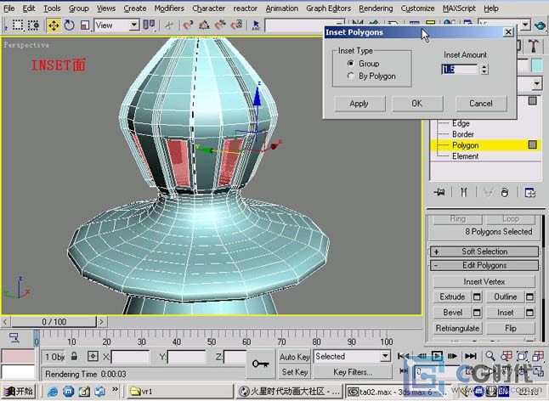Viewport: 549px width, 401px height.
Task: Toggle the Percent Snap icon
Action: [x=220, y=25]
